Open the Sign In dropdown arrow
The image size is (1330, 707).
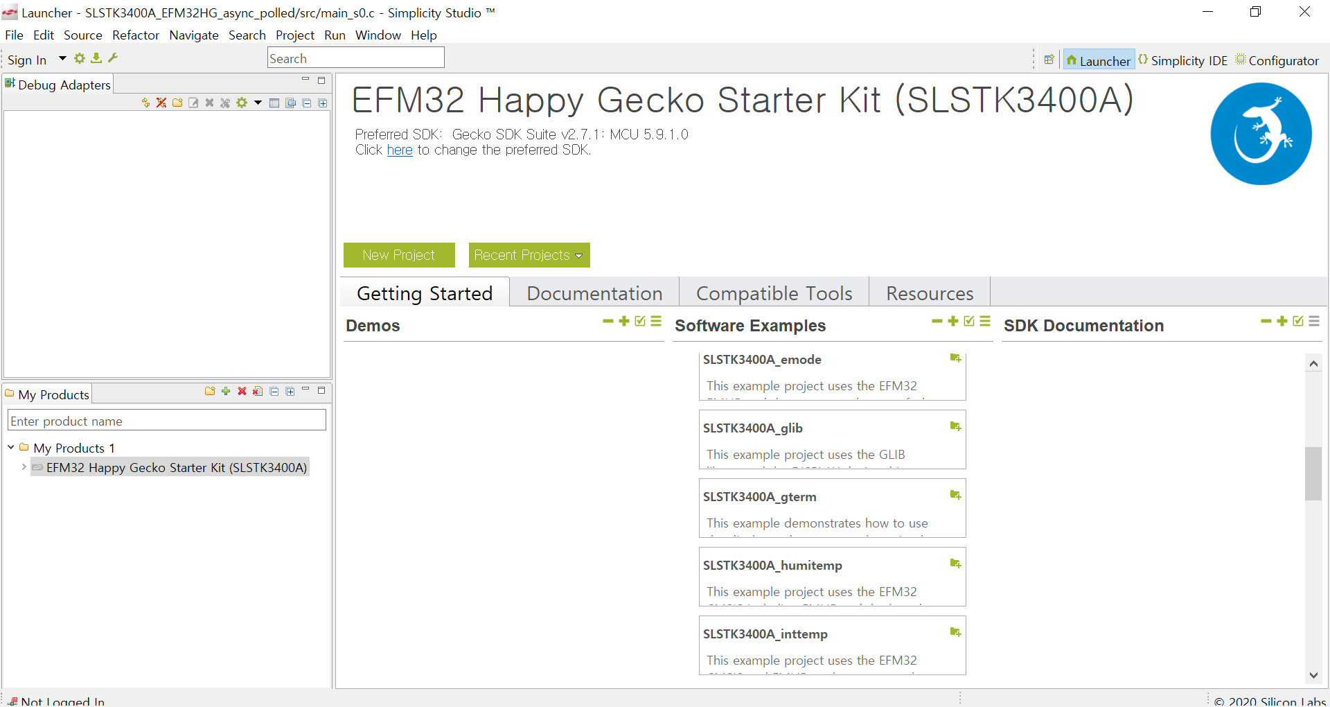pos(62,59)
